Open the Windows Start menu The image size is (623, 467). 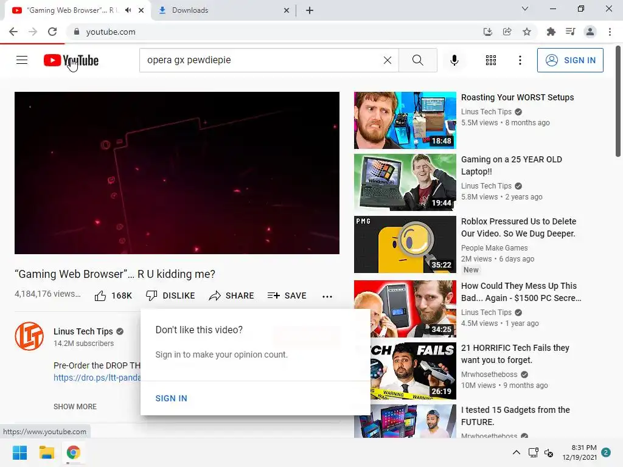19,452
